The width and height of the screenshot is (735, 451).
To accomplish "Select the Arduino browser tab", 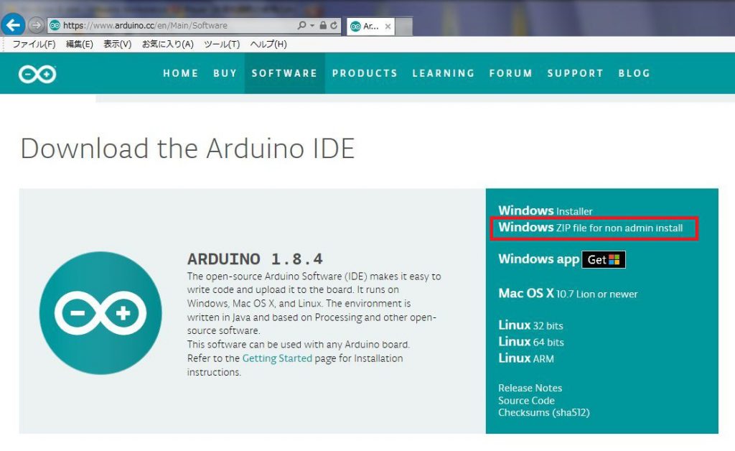I will click(x=366, y=25).
